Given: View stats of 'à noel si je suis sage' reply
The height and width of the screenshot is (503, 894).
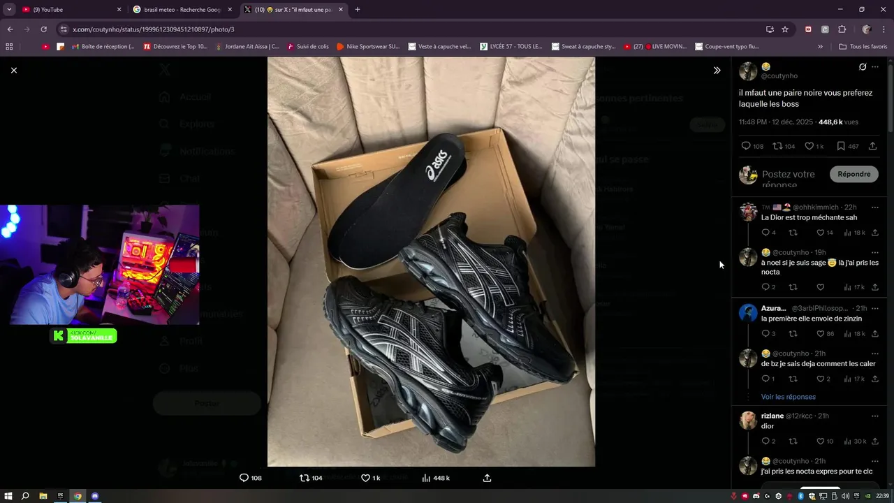Looking at the screenshot, I should 854,287.
